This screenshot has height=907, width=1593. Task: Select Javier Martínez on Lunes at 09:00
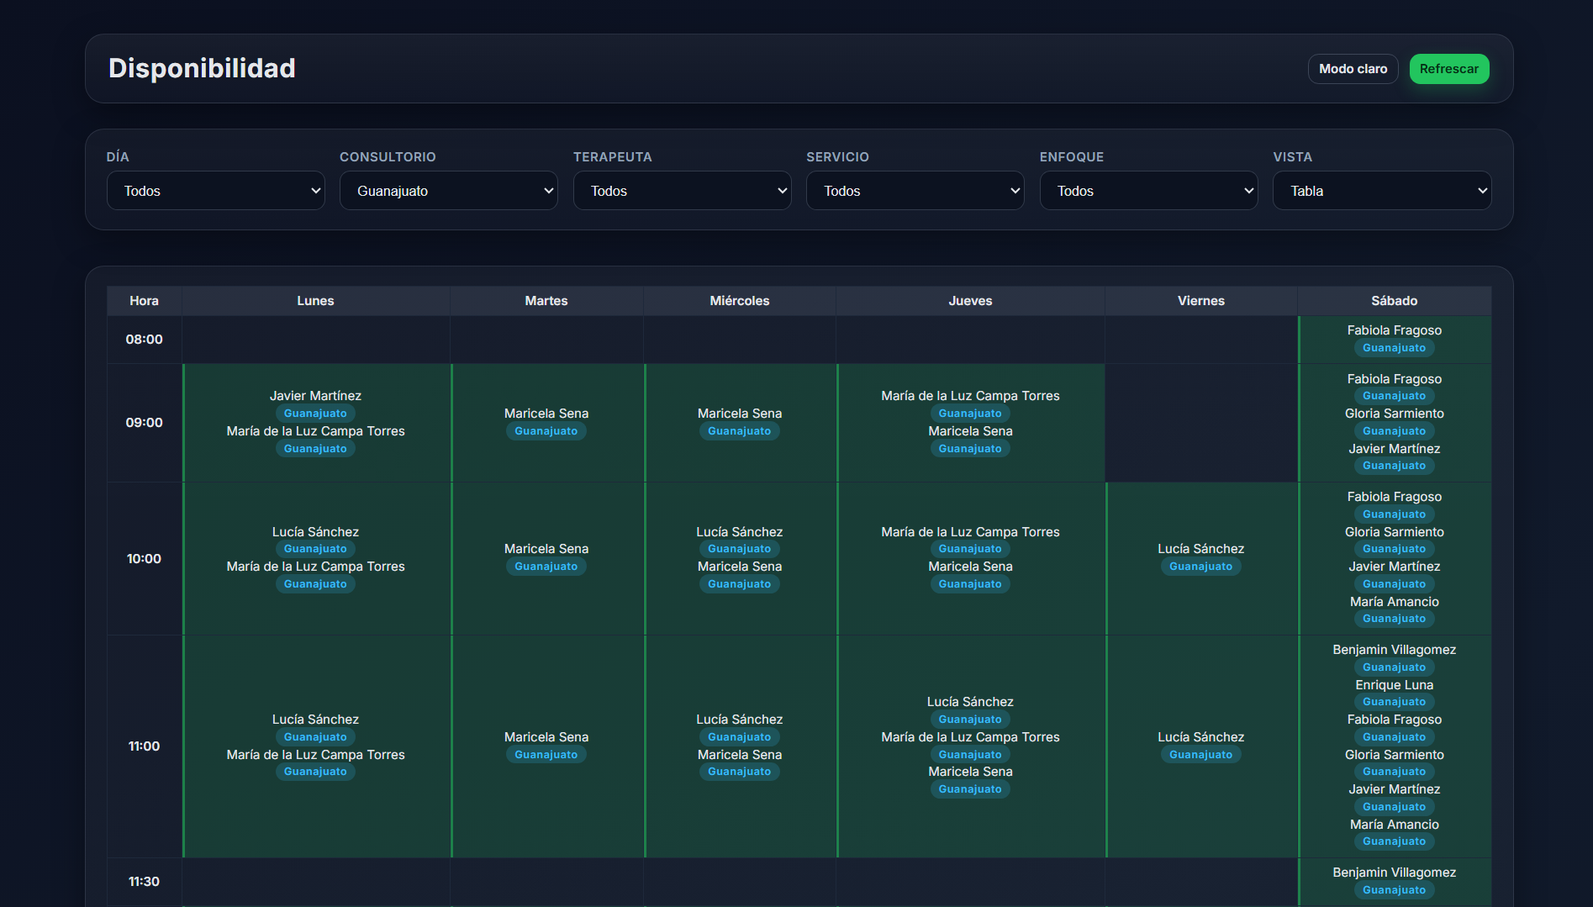click(x=315, y=396)
